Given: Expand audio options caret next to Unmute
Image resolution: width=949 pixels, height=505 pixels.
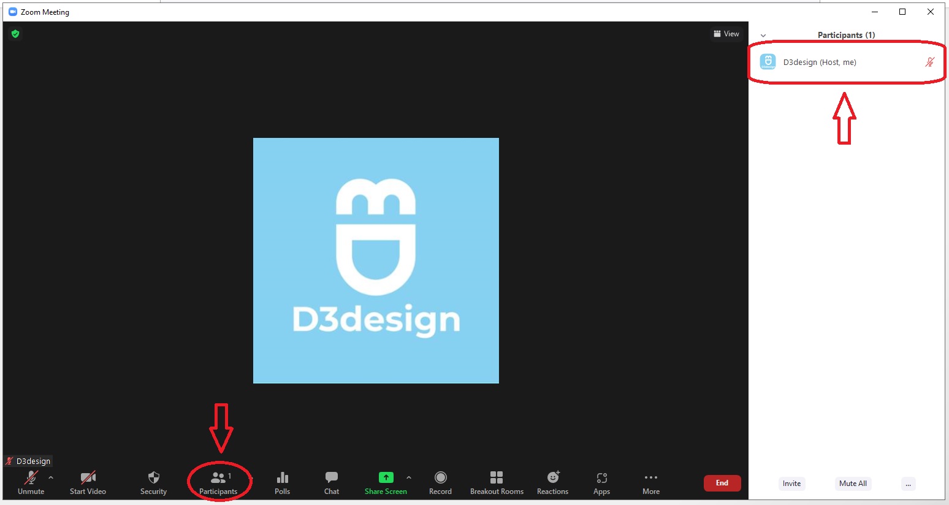Looking at the screenshot, I should [51, 477].
